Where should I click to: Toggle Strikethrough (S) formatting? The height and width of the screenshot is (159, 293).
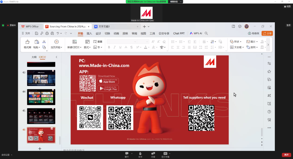point(132,47)
